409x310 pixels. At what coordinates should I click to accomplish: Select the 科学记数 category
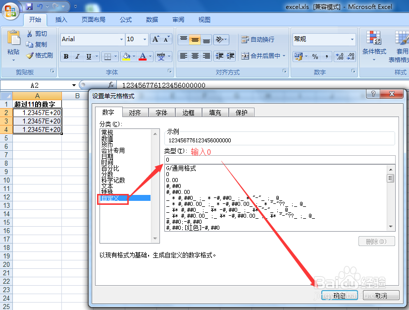[x=113, y=180]
